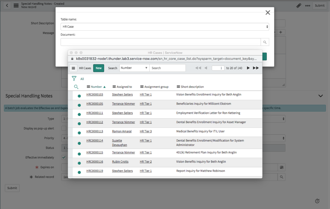Go to next page of HR Cases

(248, 68)
